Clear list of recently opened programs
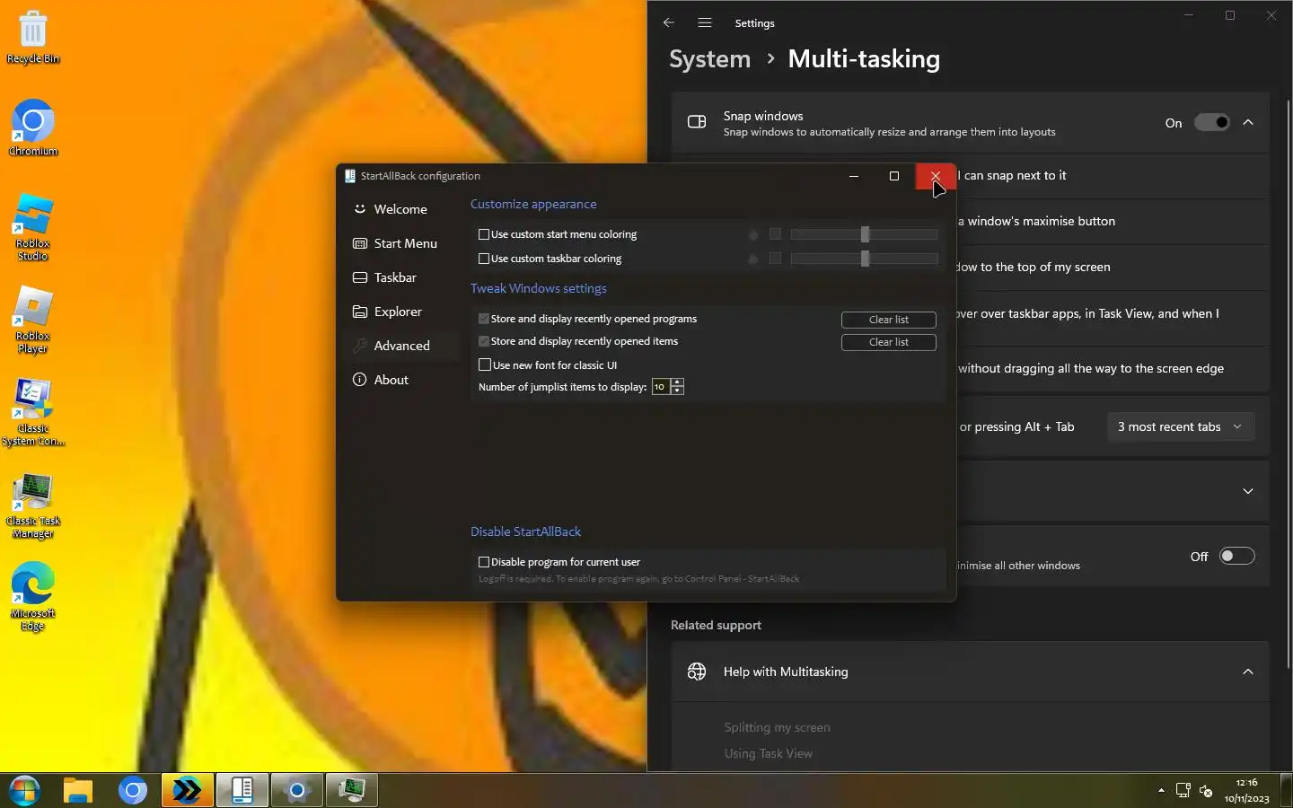The height and width of the screenshot is (808, 1293). click(889, 320)
